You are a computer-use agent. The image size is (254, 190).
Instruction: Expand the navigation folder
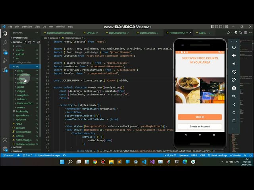23,95
